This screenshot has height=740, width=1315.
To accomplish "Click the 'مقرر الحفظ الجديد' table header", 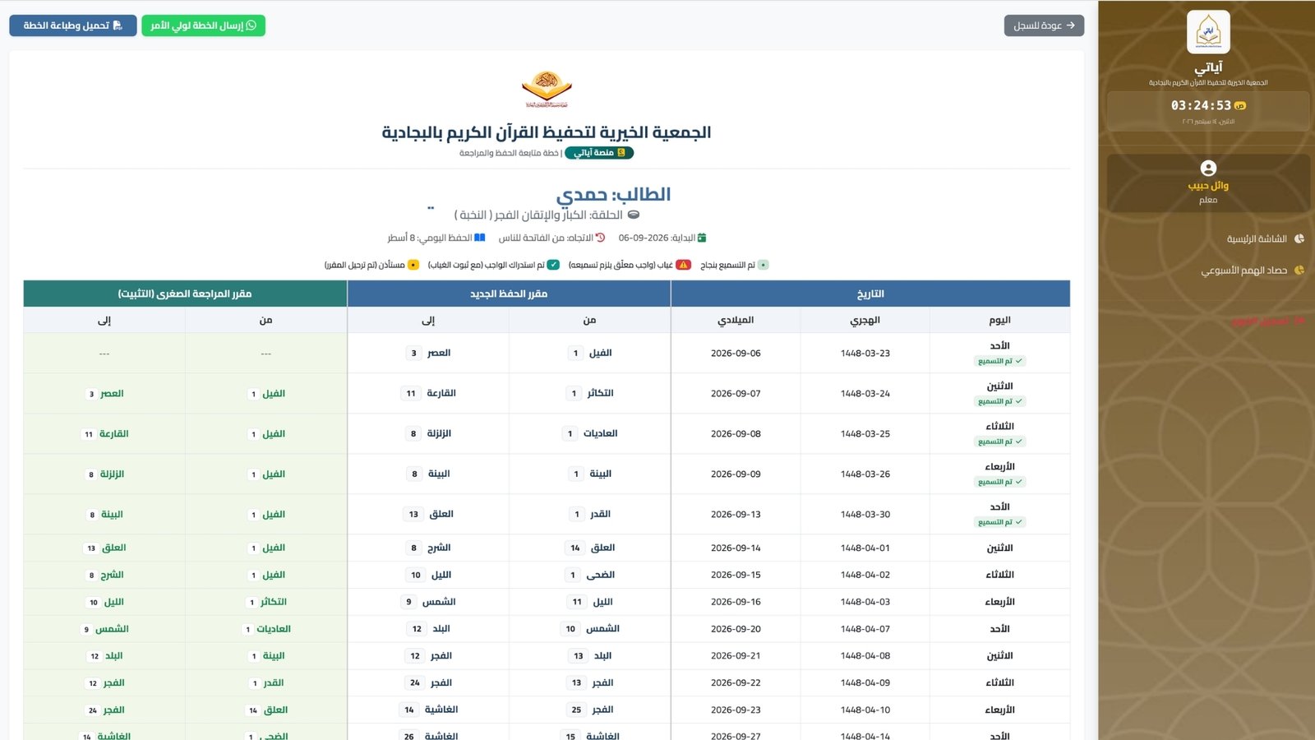I will tap(509, 294).
